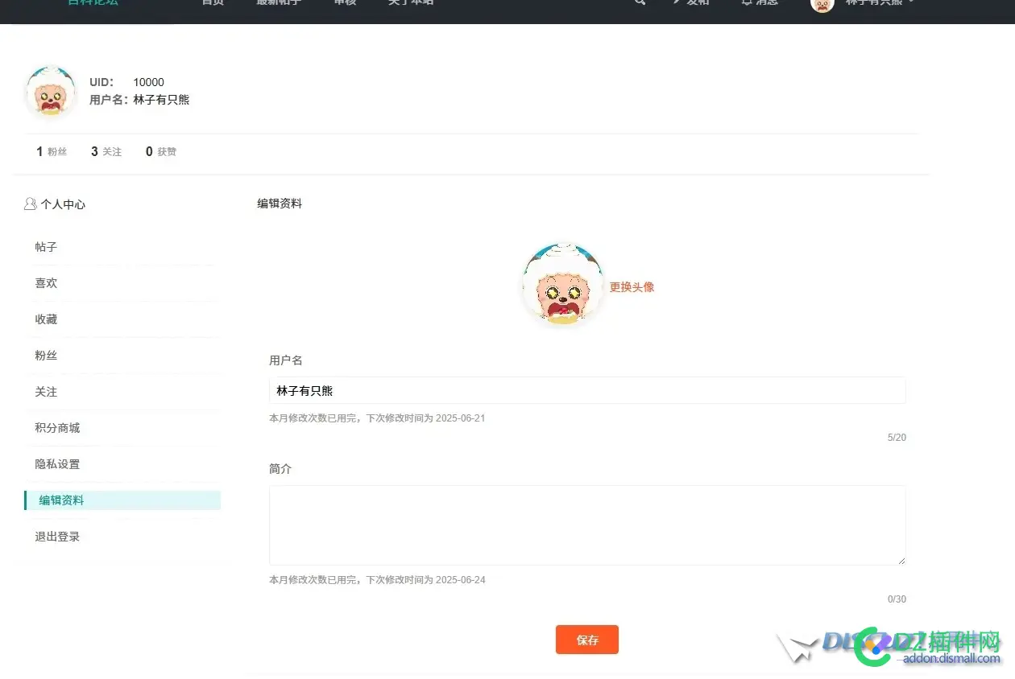
Task: Click the search magnifier in the top bar
Action: click(x=640, y=2)
